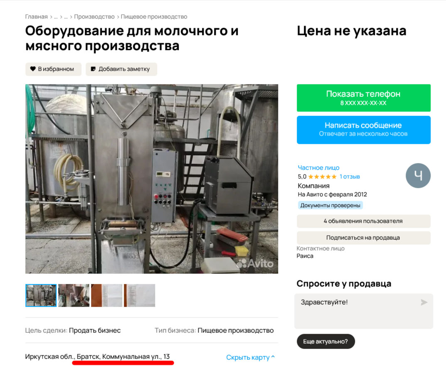Expand the first collapsed breadcrumb ellipsis
Image resolution: width=446 pixels, height=366 pixels.
(56, 17)
